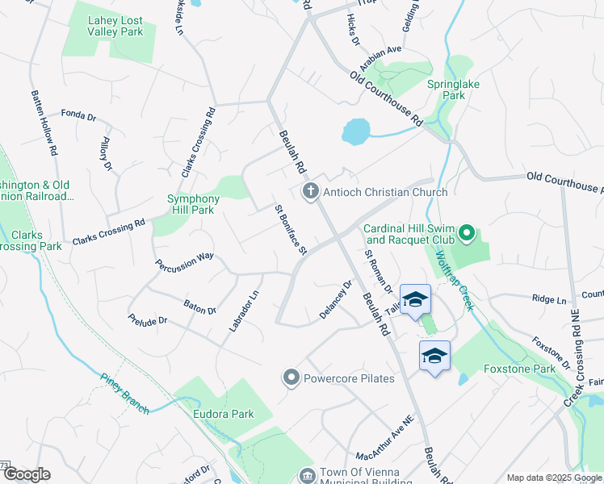Click the Symphony Hill Park label

point(193,204)
